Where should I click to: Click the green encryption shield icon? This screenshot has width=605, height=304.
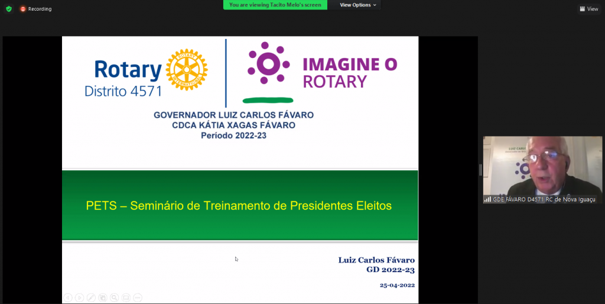tap(9, 9)
